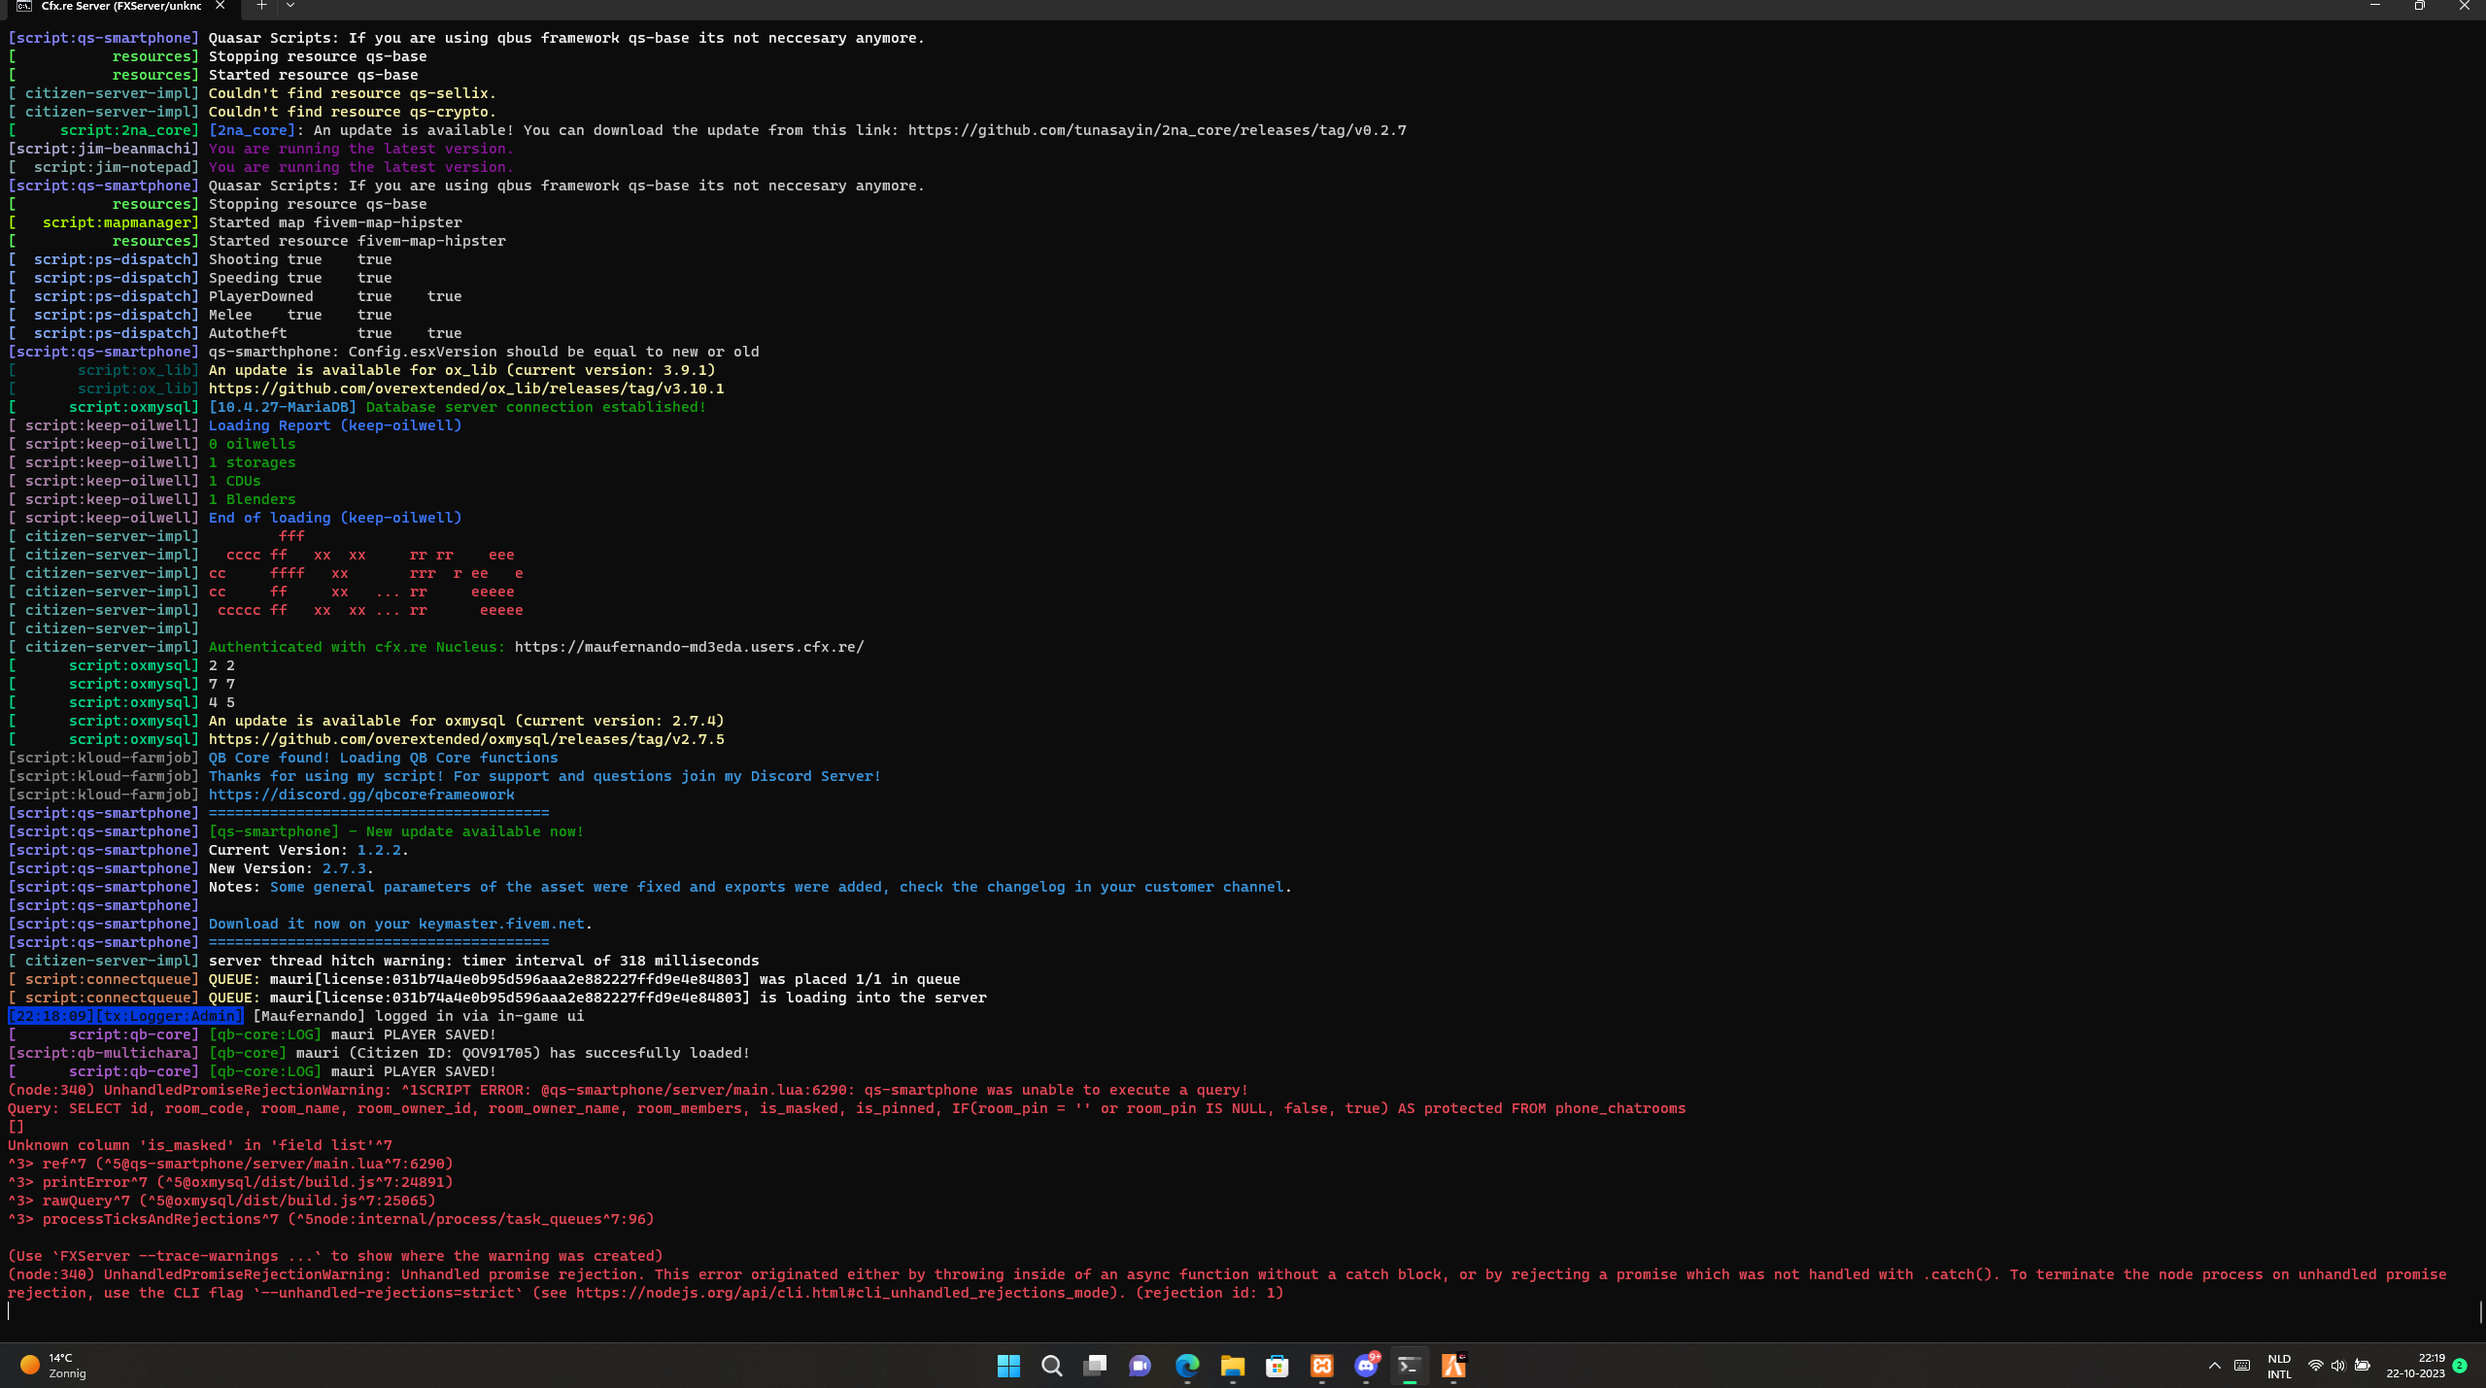Click the touch keyboard icon in the tray

2242,1366
